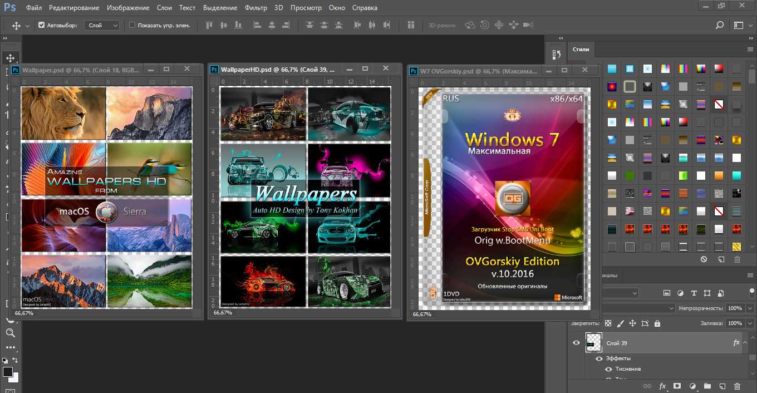Toggle the Автовыбор checkbox

tap(41, 25)
